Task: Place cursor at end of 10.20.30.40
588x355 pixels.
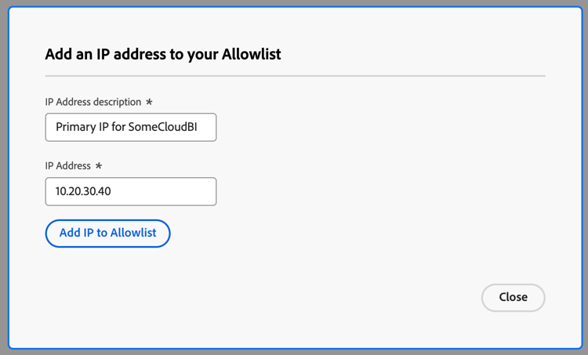Action: click(x=112, y=191)
